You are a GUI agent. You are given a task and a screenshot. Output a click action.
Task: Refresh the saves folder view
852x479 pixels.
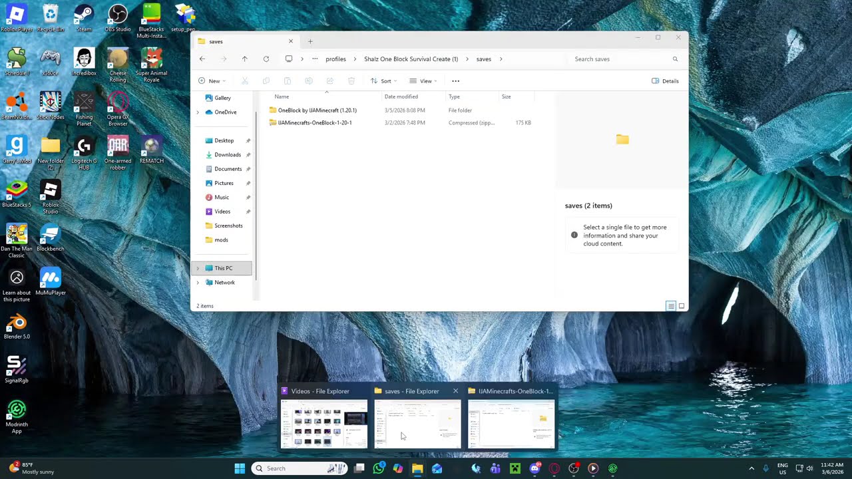click(266, 59)
